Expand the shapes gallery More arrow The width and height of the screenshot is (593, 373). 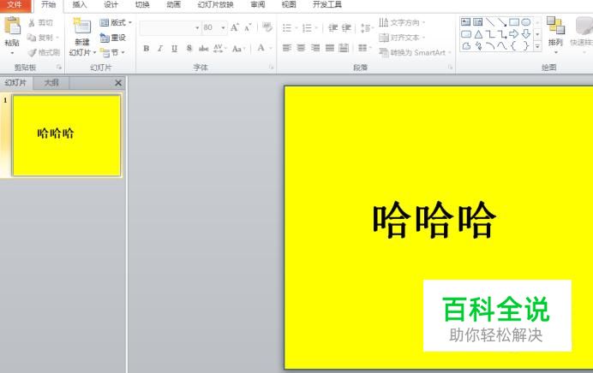(537, 46)
